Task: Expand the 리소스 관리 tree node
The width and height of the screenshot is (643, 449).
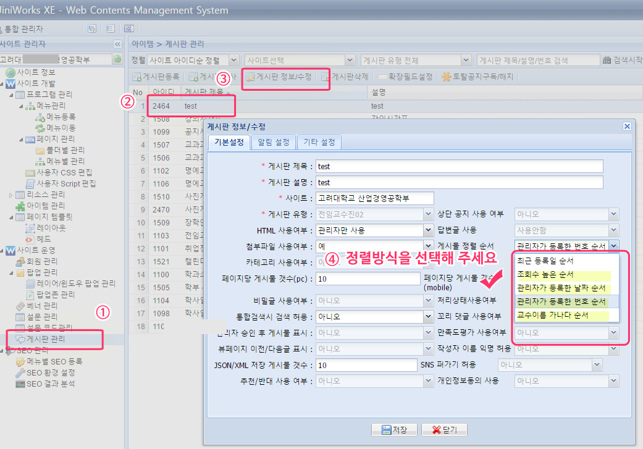Action: coord(11,195)
